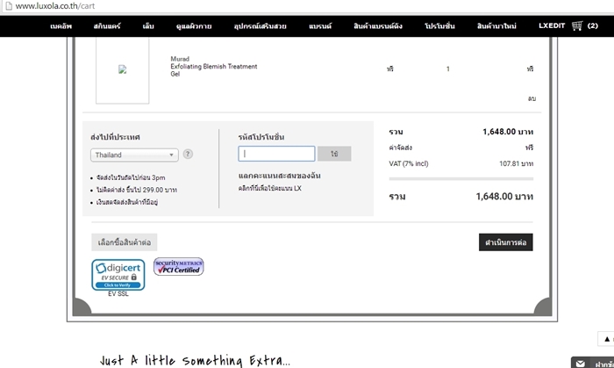Click the envelope icon at bottom right
The width and height of the screenshot is (614, 368).
tap(581, 364)
